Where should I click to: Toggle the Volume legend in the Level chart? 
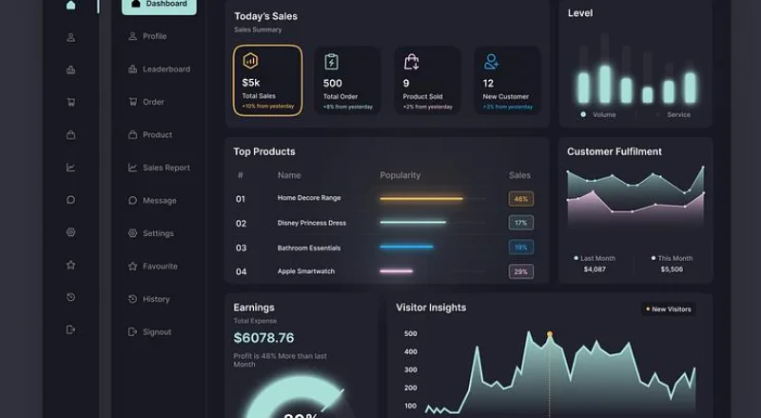click(598, 114)
